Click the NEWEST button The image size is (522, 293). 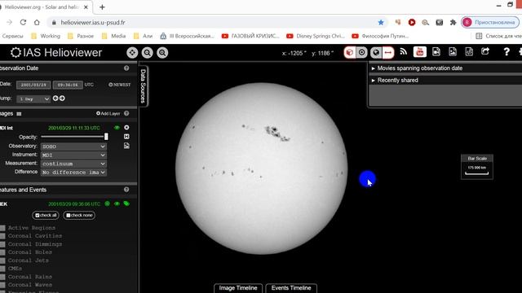click(x=120, y=85)
